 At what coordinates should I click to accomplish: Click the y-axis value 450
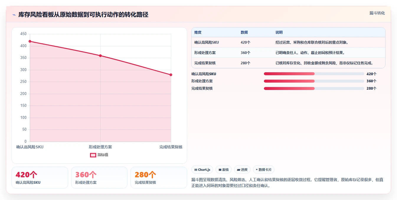(x=23, y=34)
